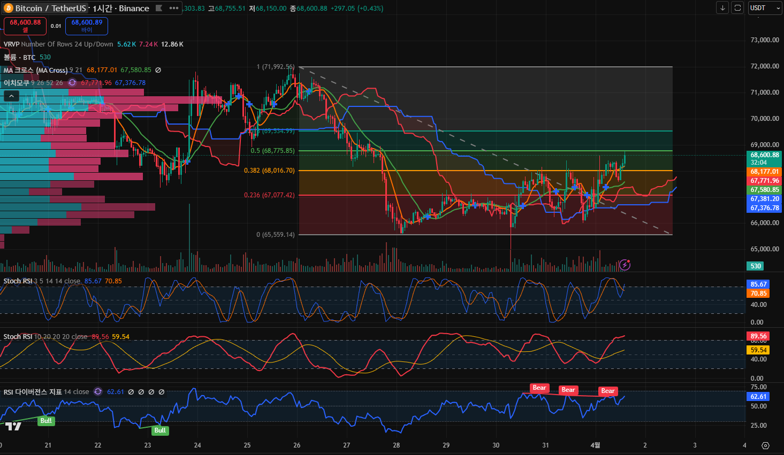Image resolution: width=784 pixels, height=455 pixels.
Task: Click the fullscreen frame icon
Action: [x=737, y=8]
